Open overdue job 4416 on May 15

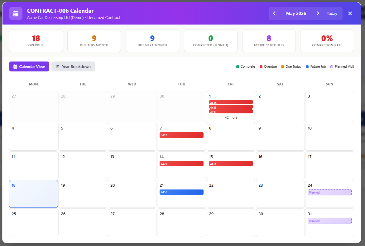[x=231, y=164]
